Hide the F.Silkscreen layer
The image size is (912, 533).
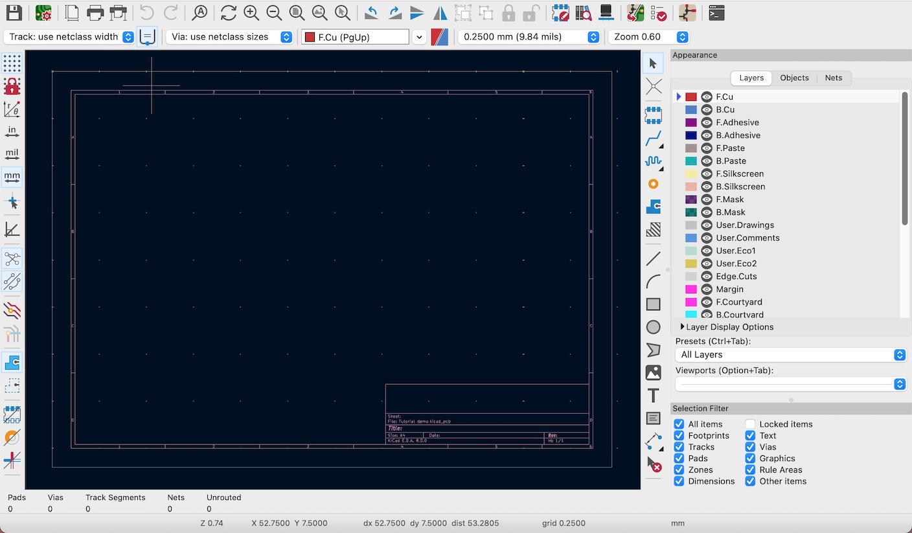(x=707, y=174)
